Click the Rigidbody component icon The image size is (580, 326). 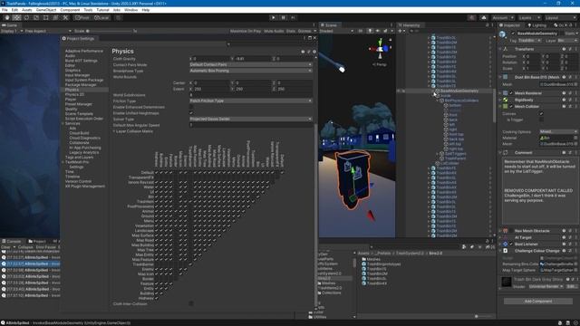point(506,100)
